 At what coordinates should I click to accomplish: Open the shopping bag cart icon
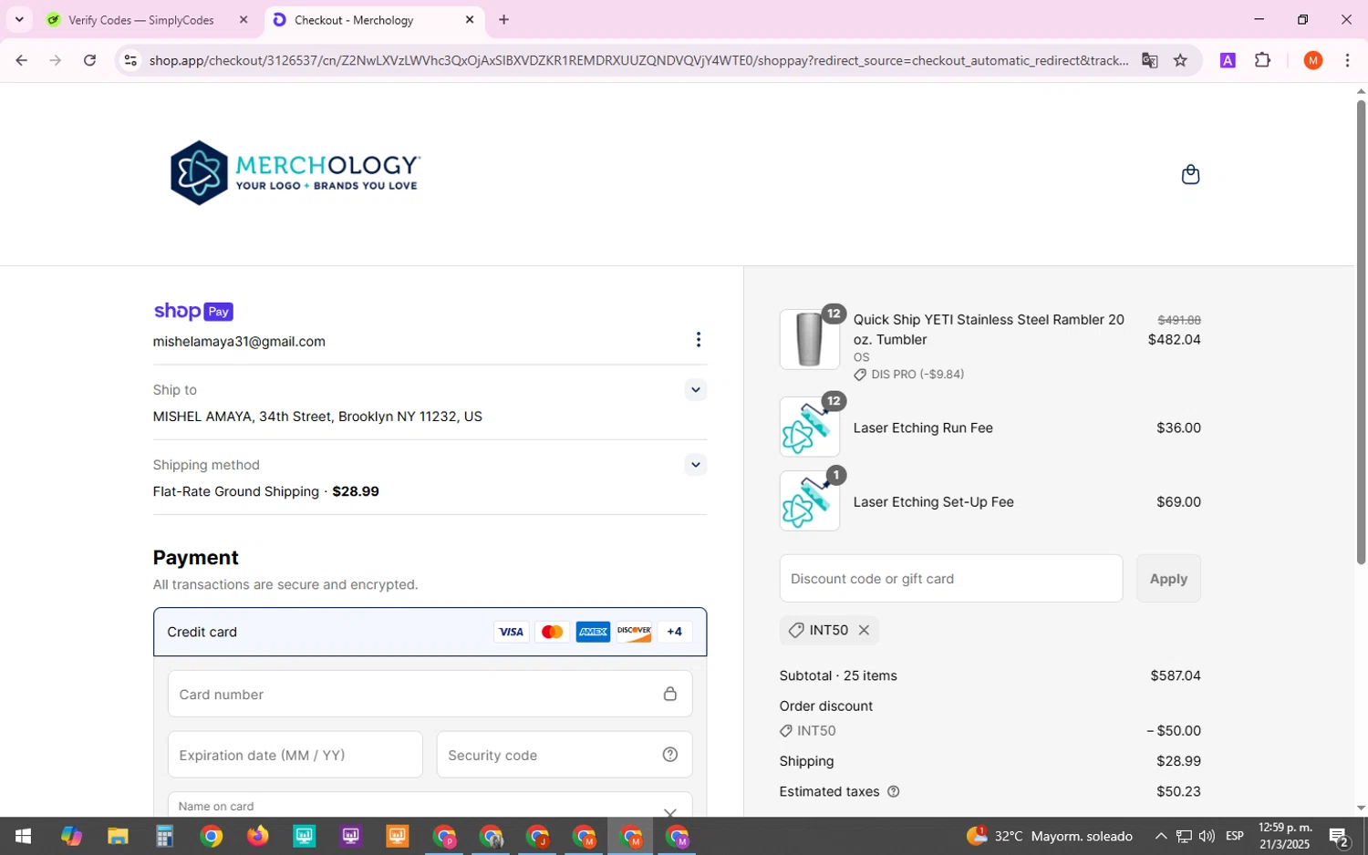tap(1190, 174)
